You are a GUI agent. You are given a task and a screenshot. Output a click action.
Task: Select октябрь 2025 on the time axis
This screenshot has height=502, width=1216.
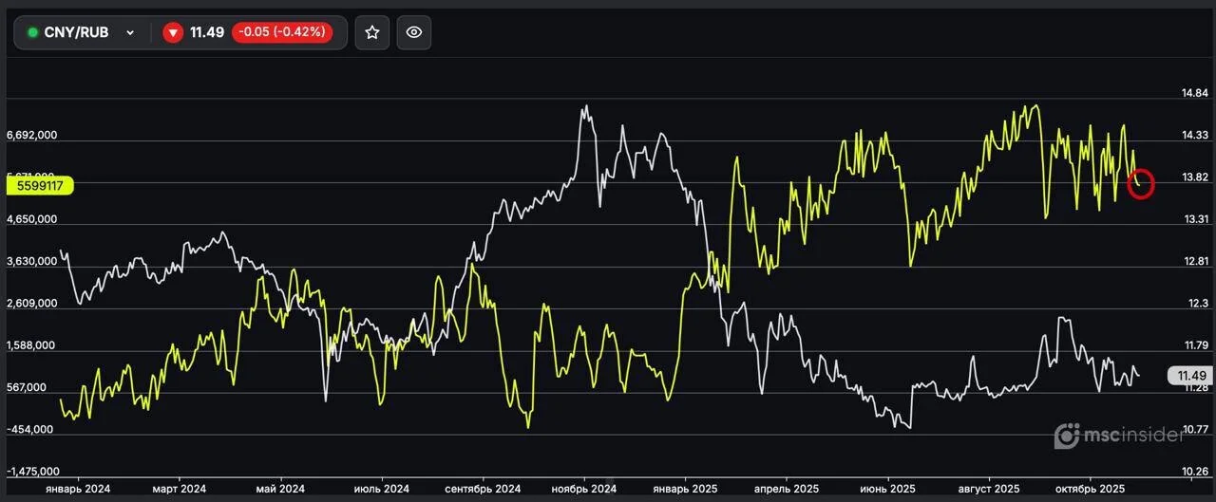pyautogui.click(x=1090, y=490)
